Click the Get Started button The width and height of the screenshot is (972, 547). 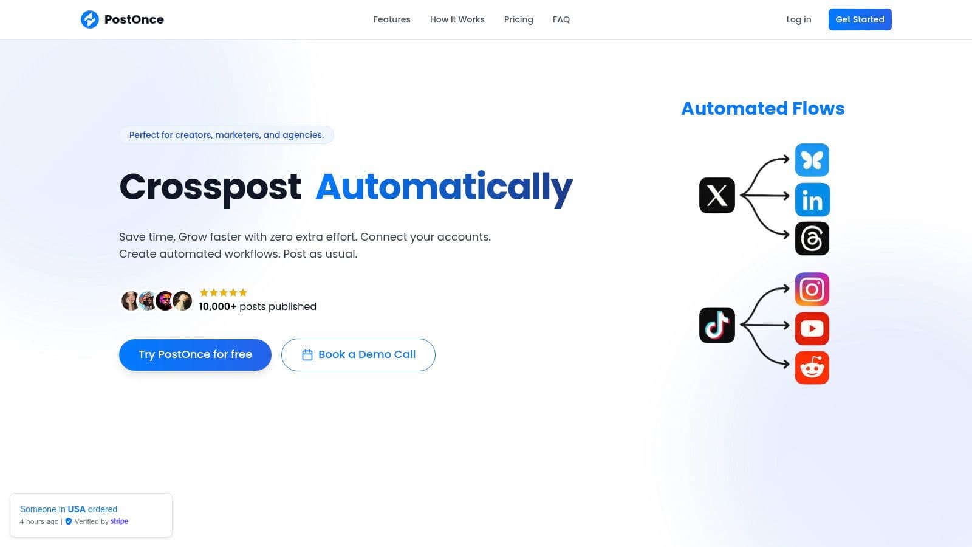[860, 19]
